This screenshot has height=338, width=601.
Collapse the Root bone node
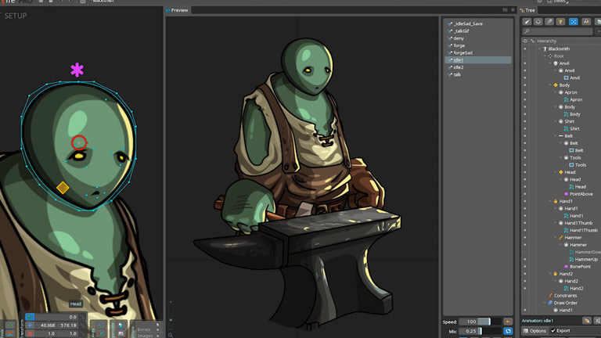545,56
